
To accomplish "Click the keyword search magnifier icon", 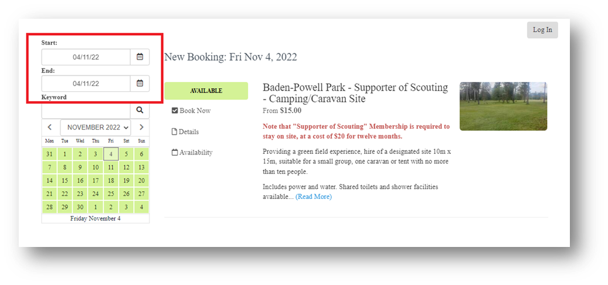I will [x=140, y=111].
